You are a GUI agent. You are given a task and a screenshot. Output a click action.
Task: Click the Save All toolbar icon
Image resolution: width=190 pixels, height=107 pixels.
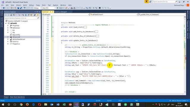[x=21, y=8]
